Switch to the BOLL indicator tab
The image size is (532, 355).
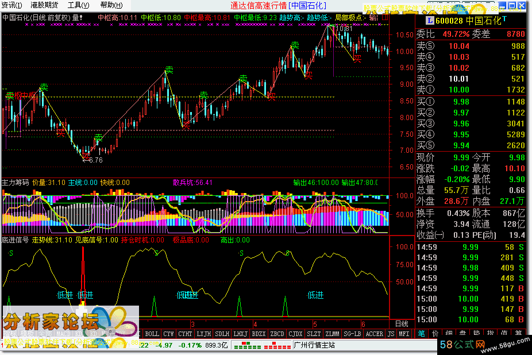(152, 334)
